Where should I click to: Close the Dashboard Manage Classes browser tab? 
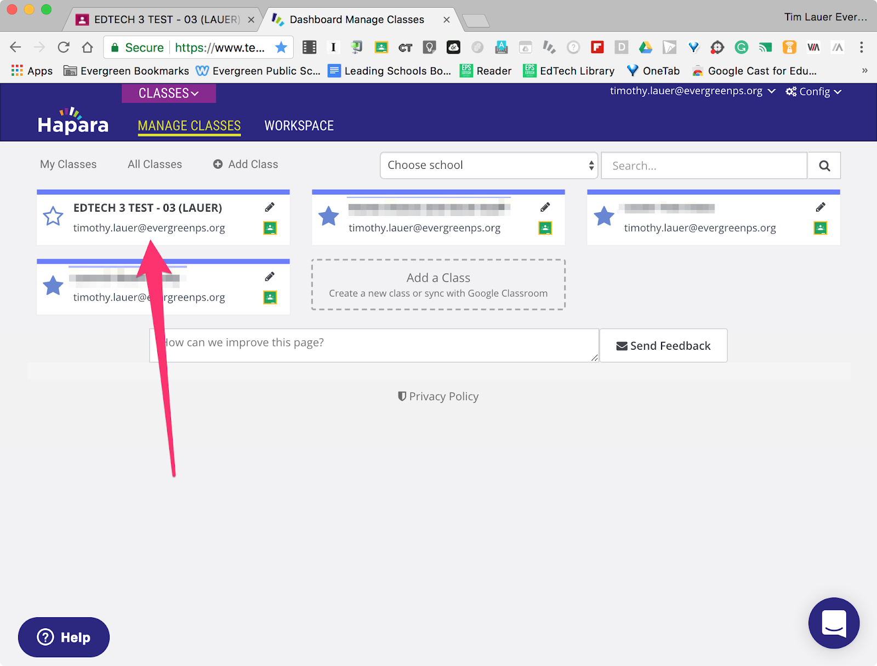click(x=447, y=20)
